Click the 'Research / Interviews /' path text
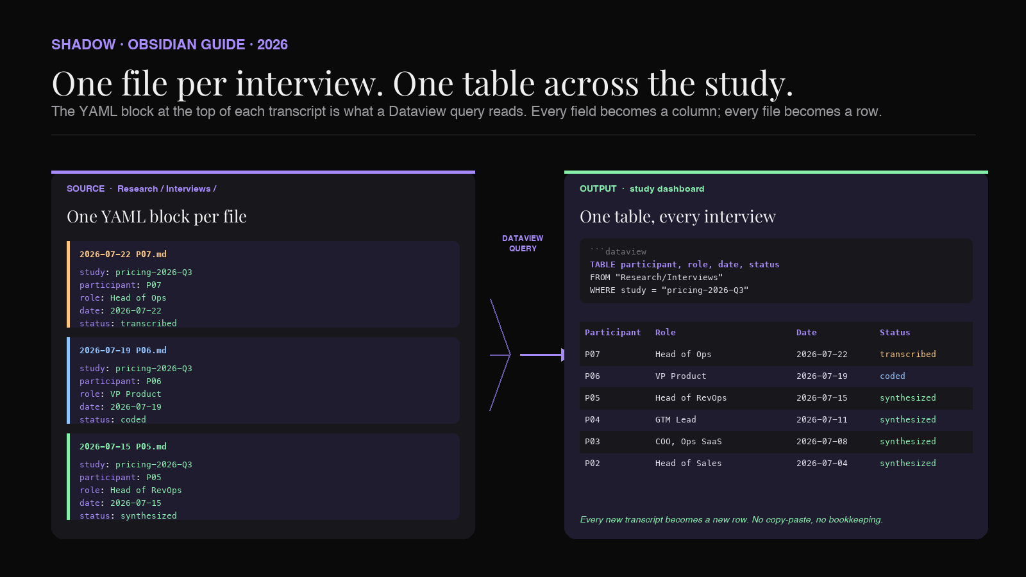This screenshot has width=1026, height=577. click(167, 188)
